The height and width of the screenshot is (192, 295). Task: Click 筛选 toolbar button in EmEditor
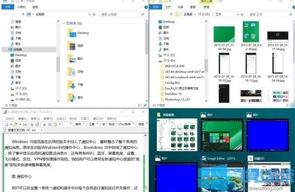coord(141,124)
